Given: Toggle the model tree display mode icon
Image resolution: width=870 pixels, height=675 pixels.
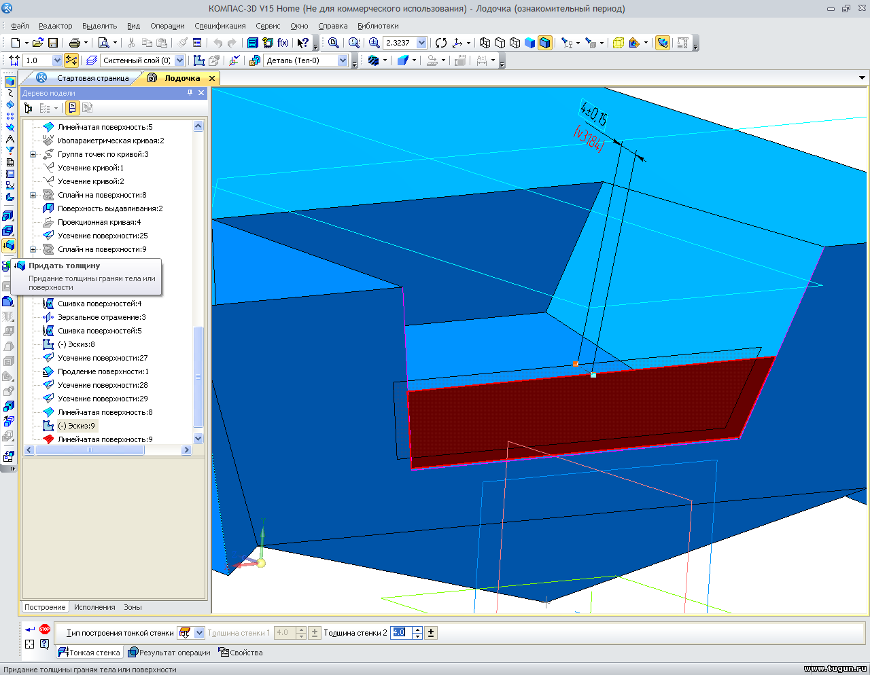Looking at the screenshot, I should 72,108.
